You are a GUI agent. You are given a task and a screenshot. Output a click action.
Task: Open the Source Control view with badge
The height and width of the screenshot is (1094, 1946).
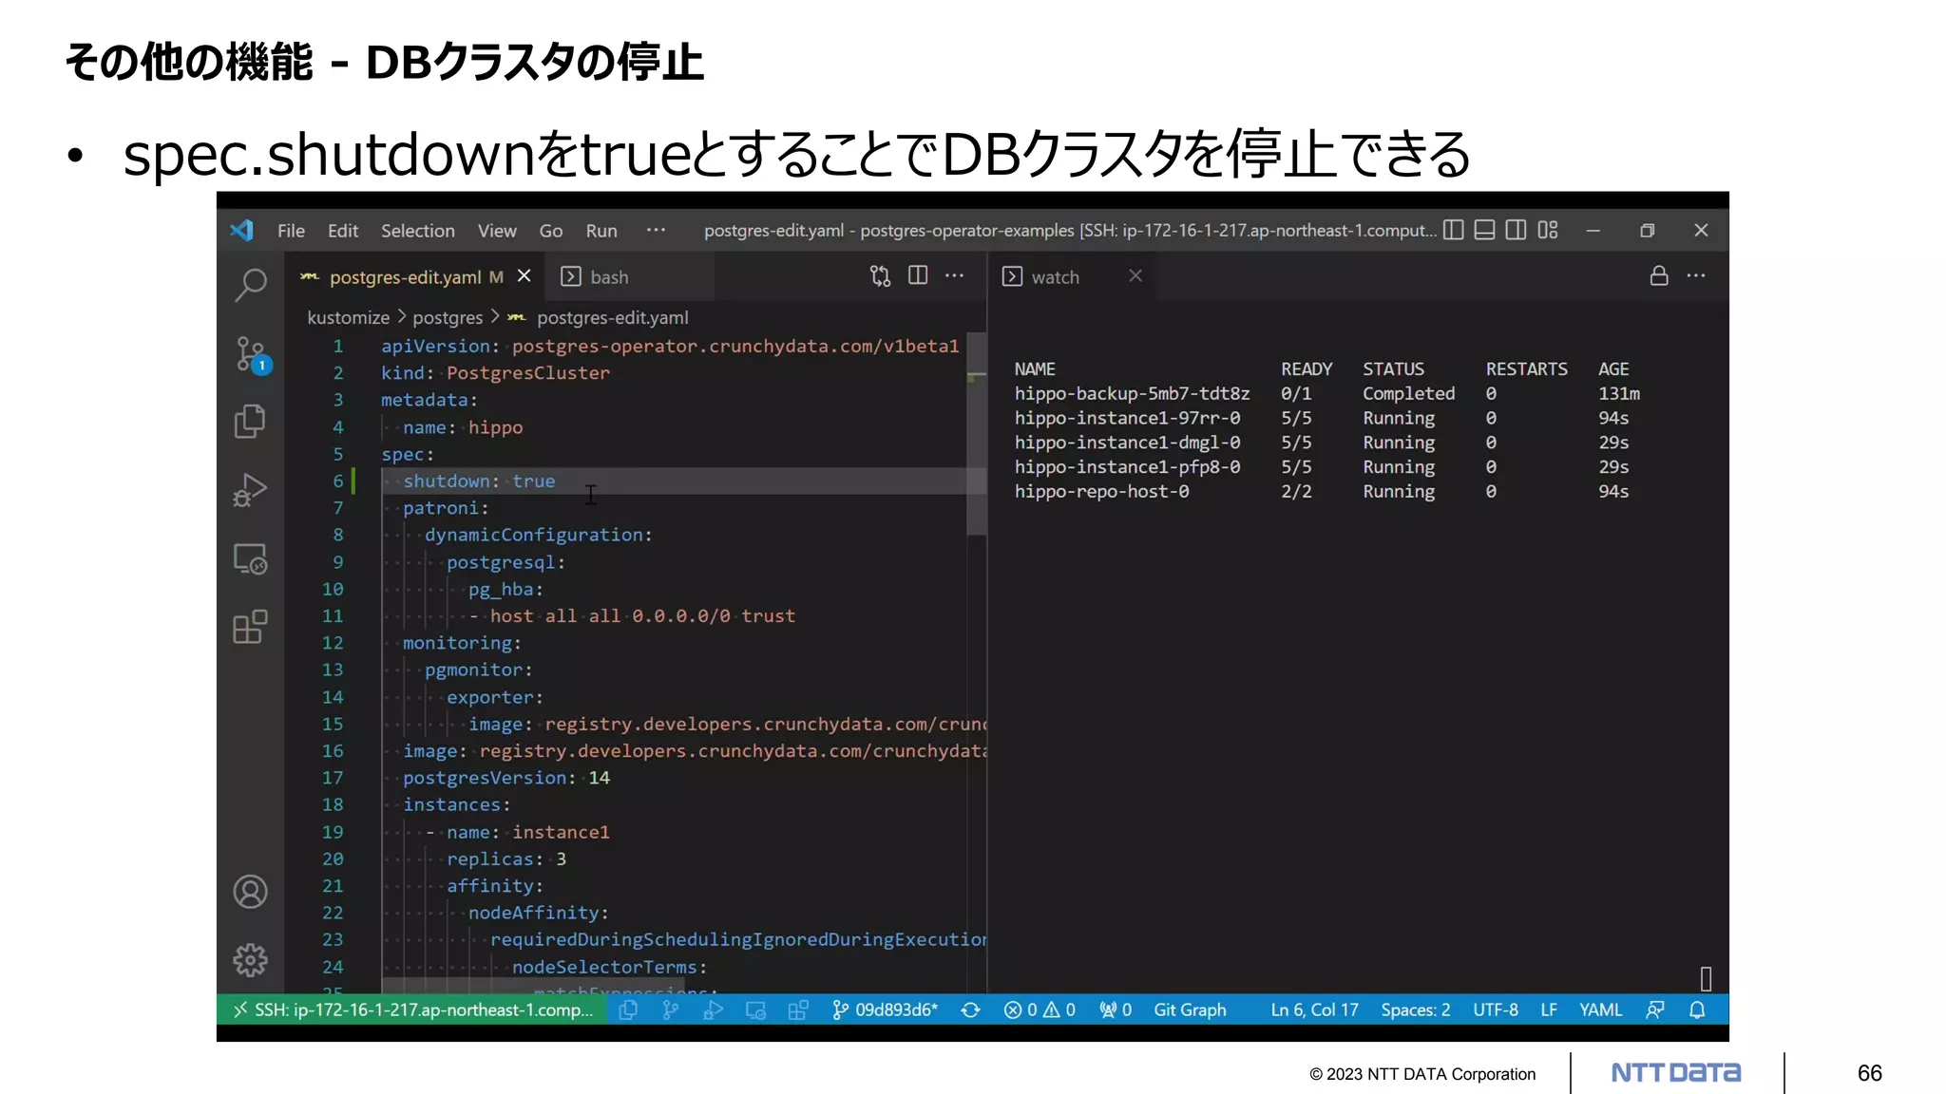click(x=252, y=354)
